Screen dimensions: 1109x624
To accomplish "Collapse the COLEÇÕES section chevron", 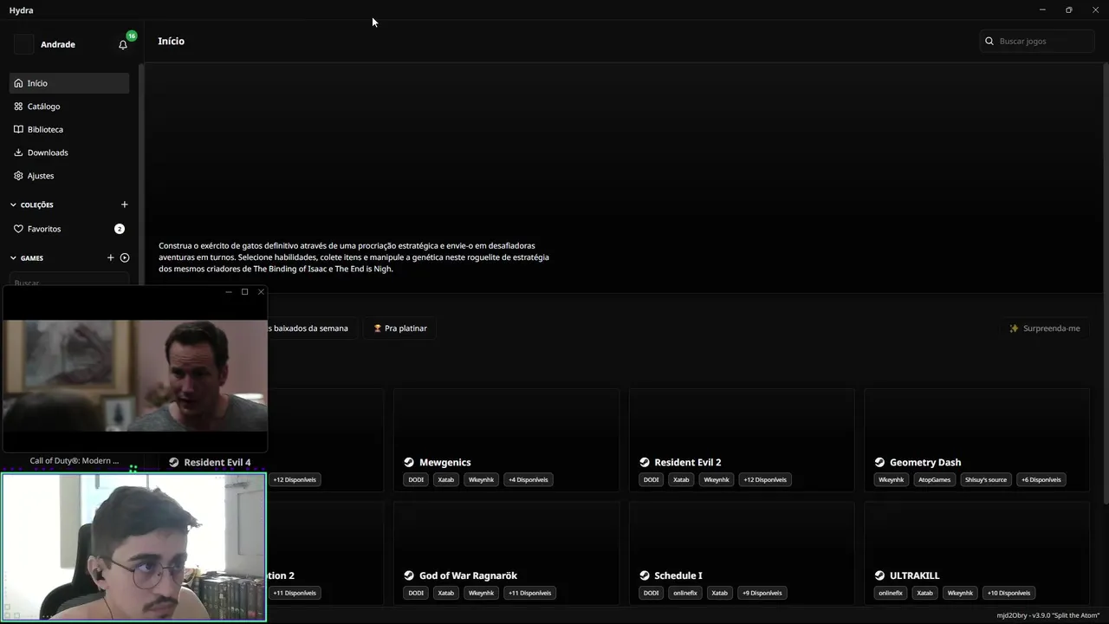I will point(13,205).
